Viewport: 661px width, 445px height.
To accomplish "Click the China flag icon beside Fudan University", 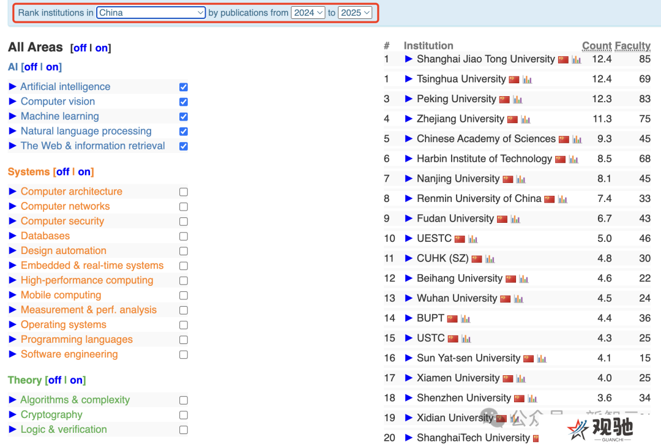I will pos(502,219).
